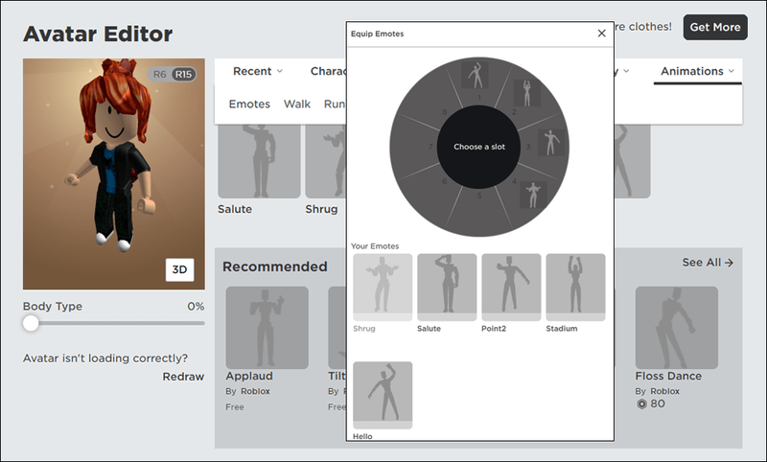This screenshot has width=767, height=462.
Task: Click Redraw to reload the avatar
Action: pos(183,377)
